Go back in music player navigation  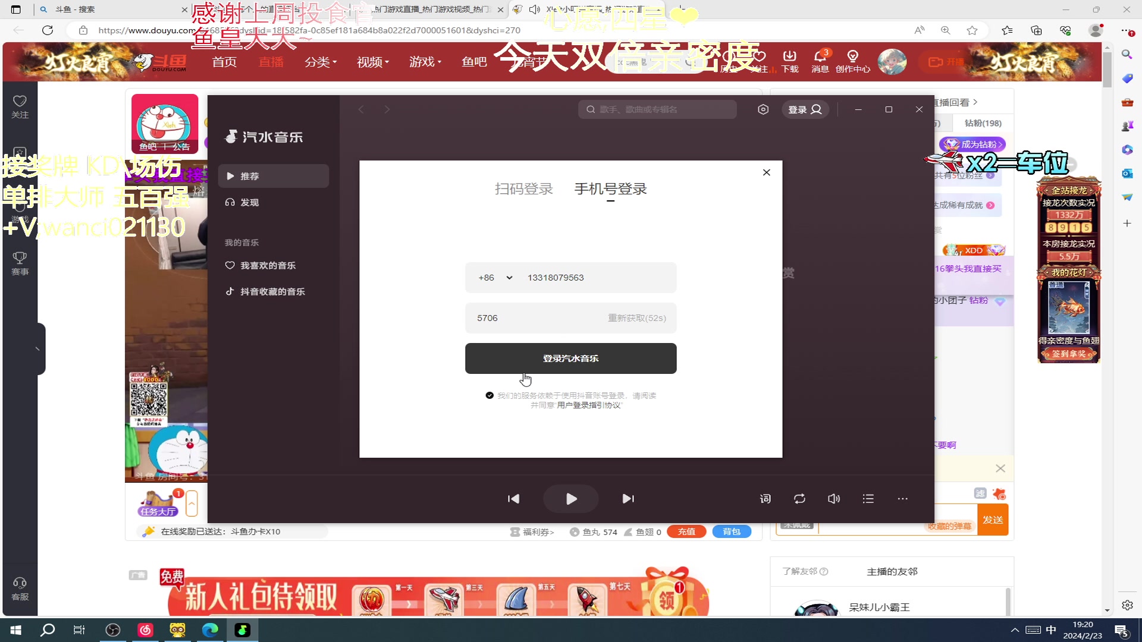[x=361, y=109]
